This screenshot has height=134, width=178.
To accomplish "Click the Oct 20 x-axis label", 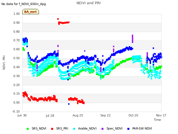I will [133, 115].
